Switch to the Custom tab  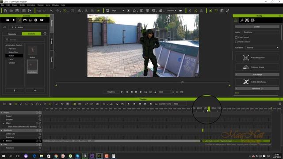(x=31, y=34)
